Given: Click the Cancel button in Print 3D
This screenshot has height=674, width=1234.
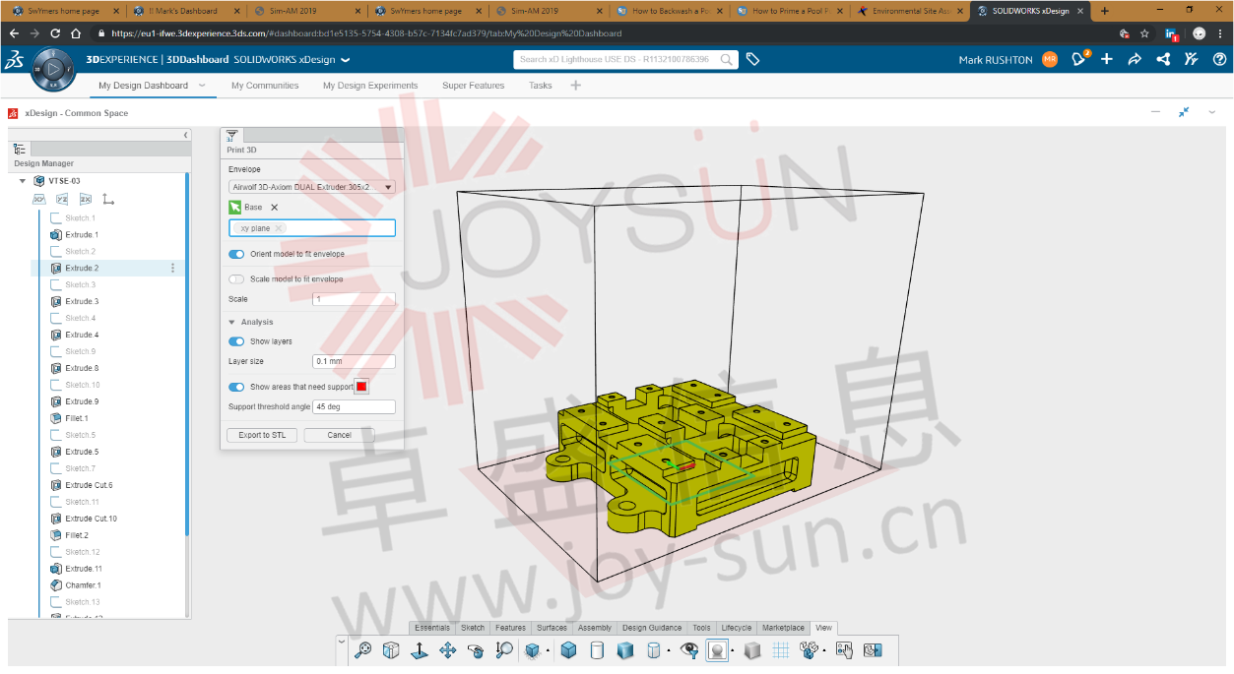Looking at the screenshot, I should pyautogui.click(x=339, y=435).
